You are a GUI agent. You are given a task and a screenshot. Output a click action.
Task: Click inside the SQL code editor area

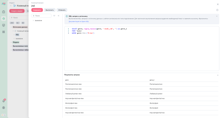tap(142, 49)
